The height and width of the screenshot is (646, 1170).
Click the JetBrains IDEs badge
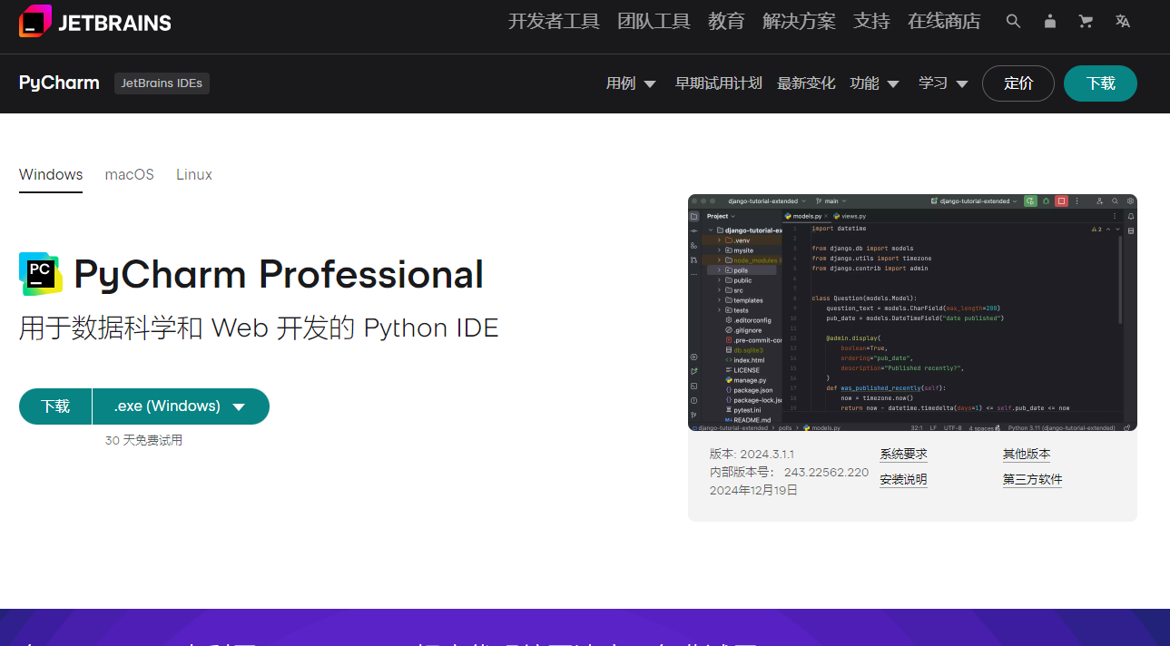(162, 83)
